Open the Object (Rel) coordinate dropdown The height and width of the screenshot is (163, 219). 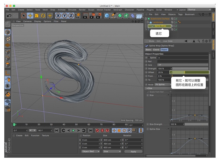pos(90,152)
